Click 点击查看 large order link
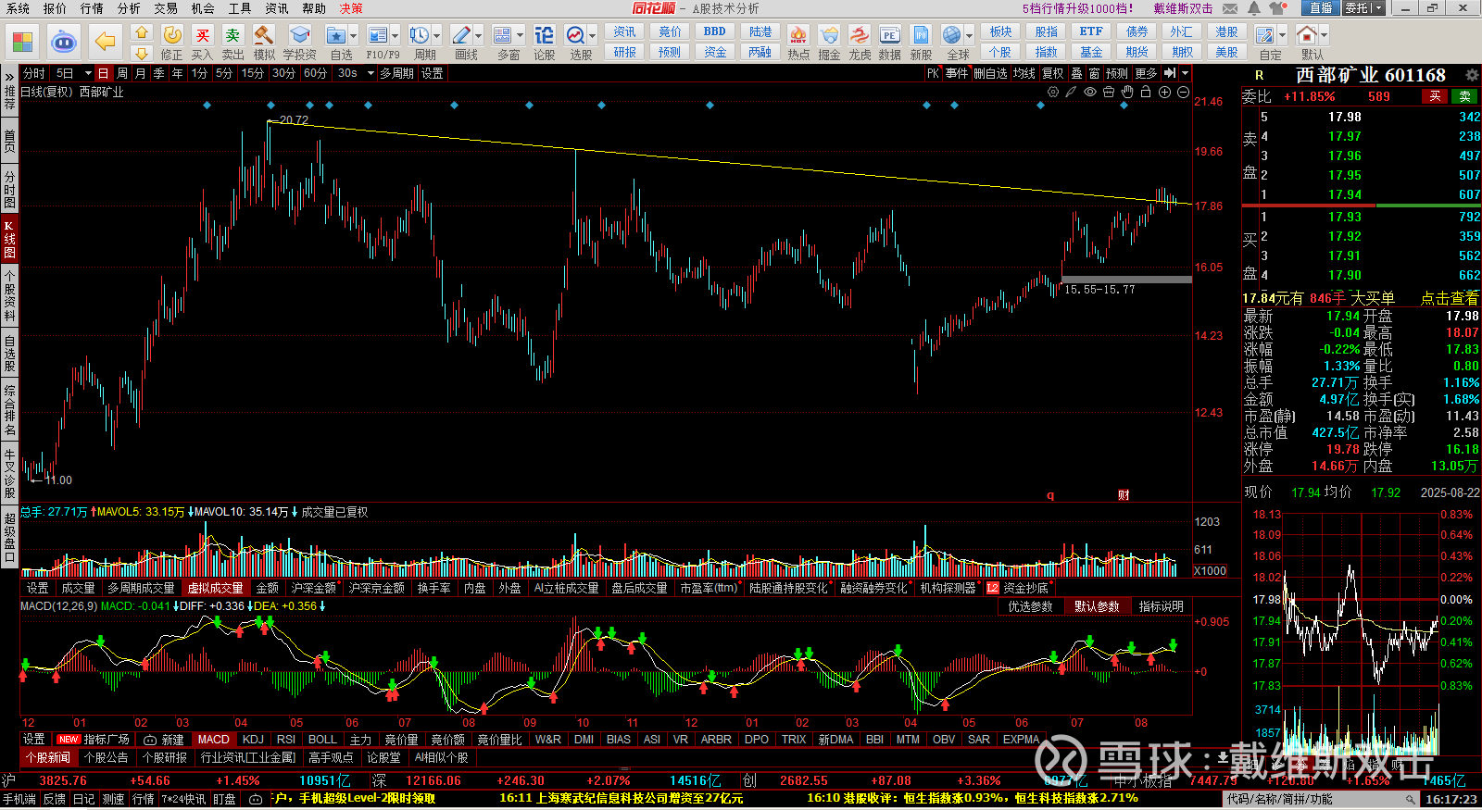 (x=1450, y=298)
